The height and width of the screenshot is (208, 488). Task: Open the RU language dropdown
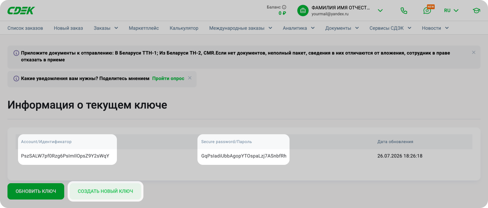(451, 11)
